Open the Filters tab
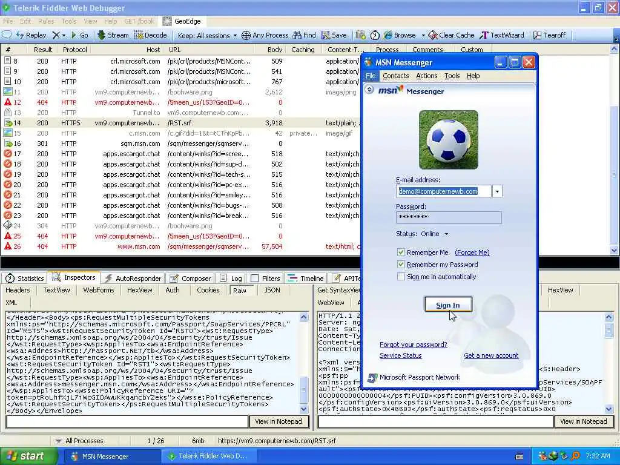 (x=265, y=279)
